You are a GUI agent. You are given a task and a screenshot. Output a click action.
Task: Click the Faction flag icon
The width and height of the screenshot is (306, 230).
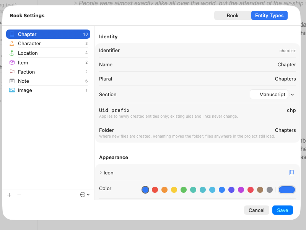[12, 72]
